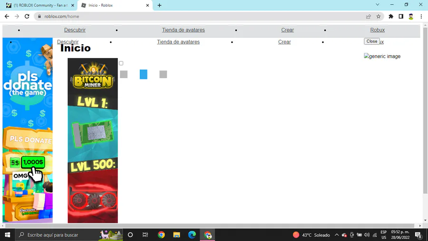
Task: Open Cortana circle on taskbar
Action: 130,235
